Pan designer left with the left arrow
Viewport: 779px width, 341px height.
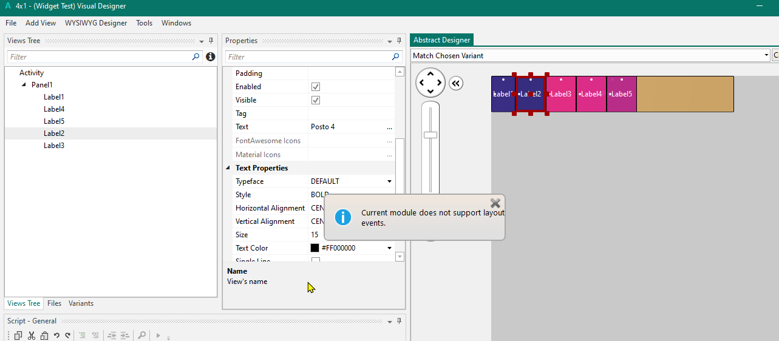tap(421, 83)
